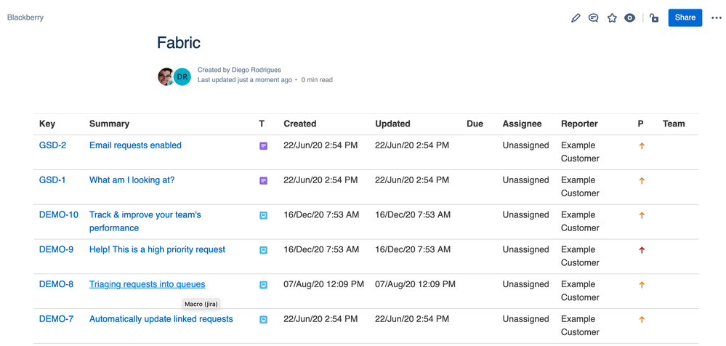Image resolution: width=726 pixels, height=346 pixels.
Task: Click the Team column header
Action: [674, 124]
